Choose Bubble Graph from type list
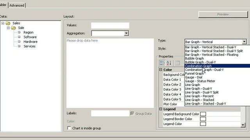 tap(217, 58)
